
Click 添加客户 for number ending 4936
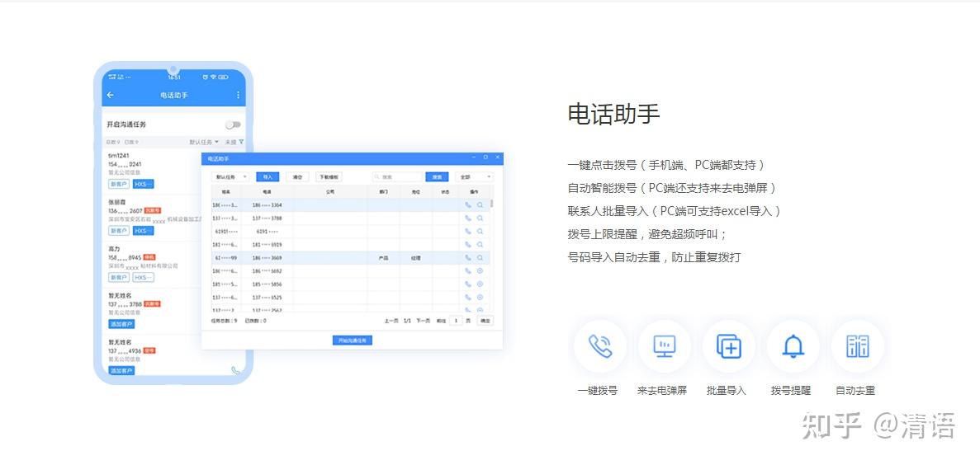(121, 371)
